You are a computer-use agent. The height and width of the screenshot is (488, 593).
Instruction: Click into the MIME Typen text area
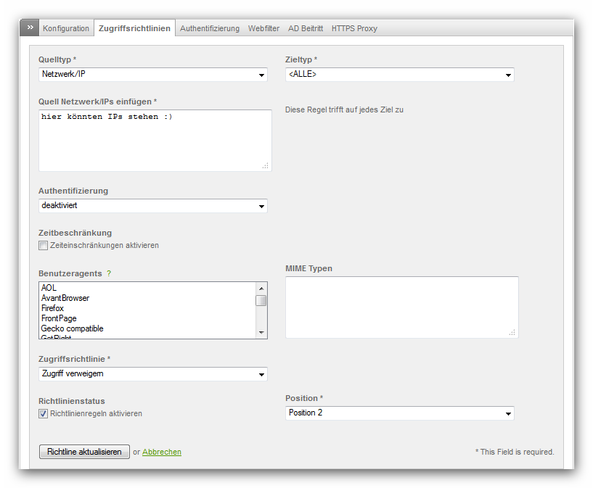click(x=401, y=307)
